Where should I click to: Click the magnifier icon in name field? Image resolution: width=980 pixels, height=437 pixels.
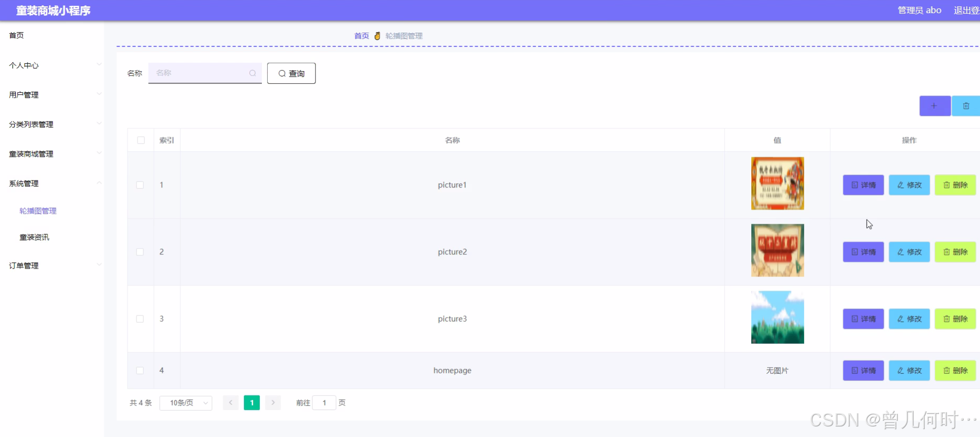(x=252, y=73)
